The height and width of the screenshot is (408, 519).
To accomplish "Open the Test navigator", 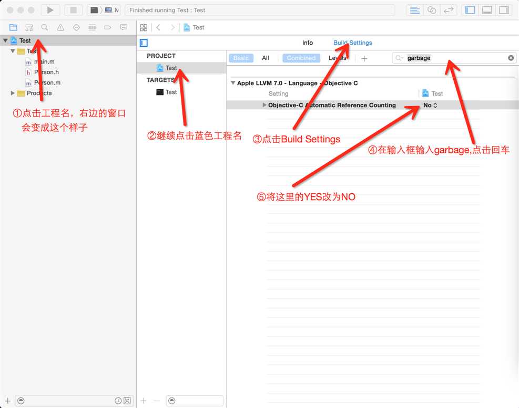I will [76, 27].
